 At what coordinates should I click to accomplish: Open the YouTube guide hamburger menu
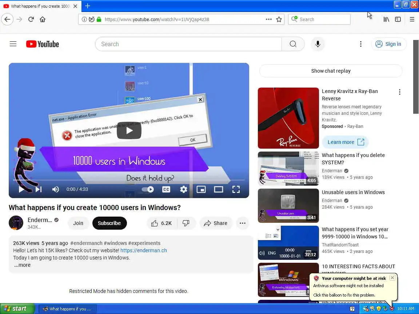tap(13, 44)
